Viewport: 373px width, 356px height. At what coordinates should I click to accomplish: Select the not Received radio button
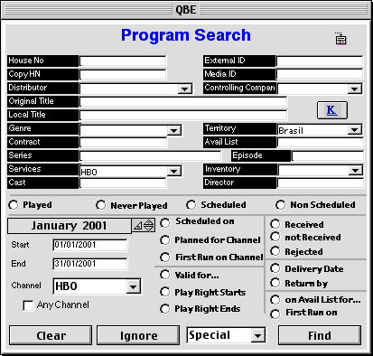(x=275, y=237)
